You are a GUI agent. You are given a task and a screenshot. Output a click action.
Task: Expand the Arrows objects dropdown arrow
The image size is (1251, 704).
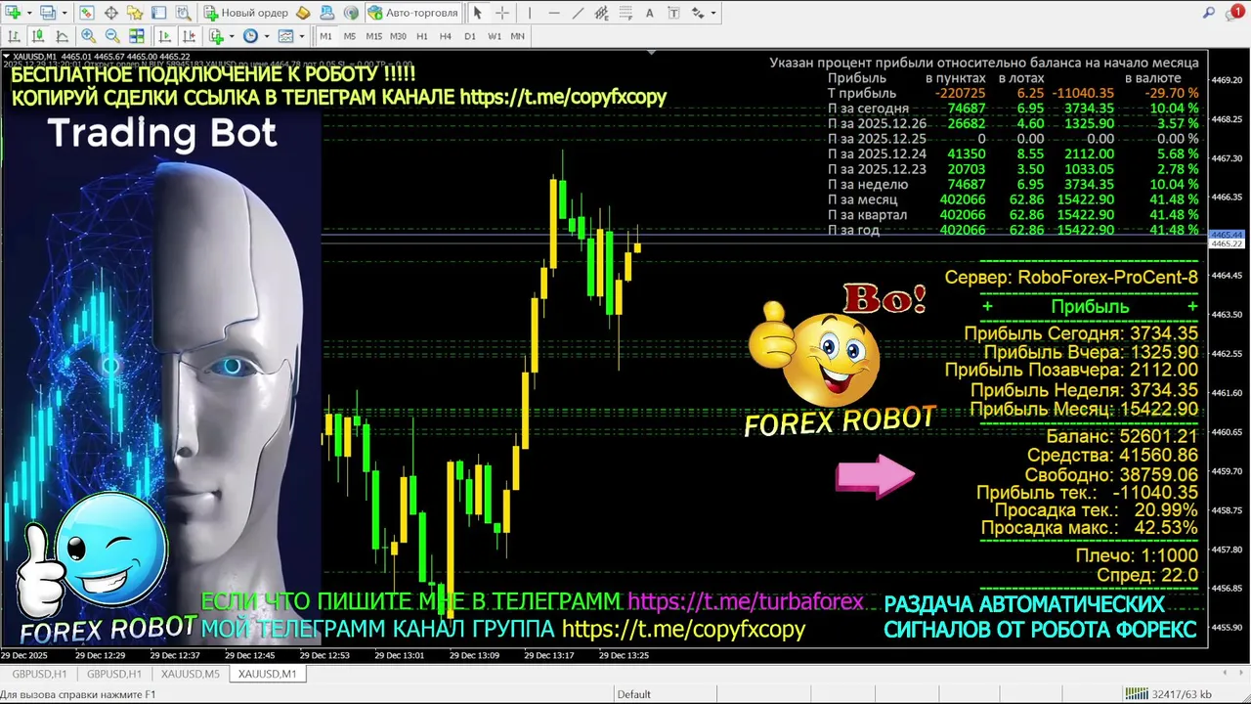[713, 13]
